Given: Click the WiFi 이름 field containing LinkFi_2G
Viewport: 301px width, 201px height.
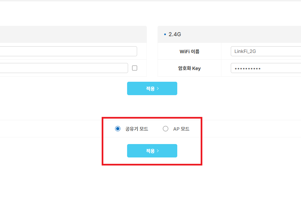Looking at the screenshot, I should (266, 51).
